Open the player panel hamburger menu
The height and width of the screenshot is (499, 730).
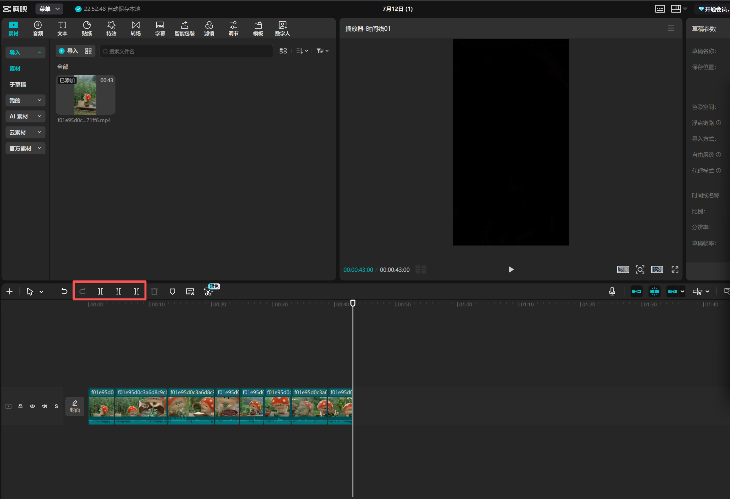coord(671,28)
